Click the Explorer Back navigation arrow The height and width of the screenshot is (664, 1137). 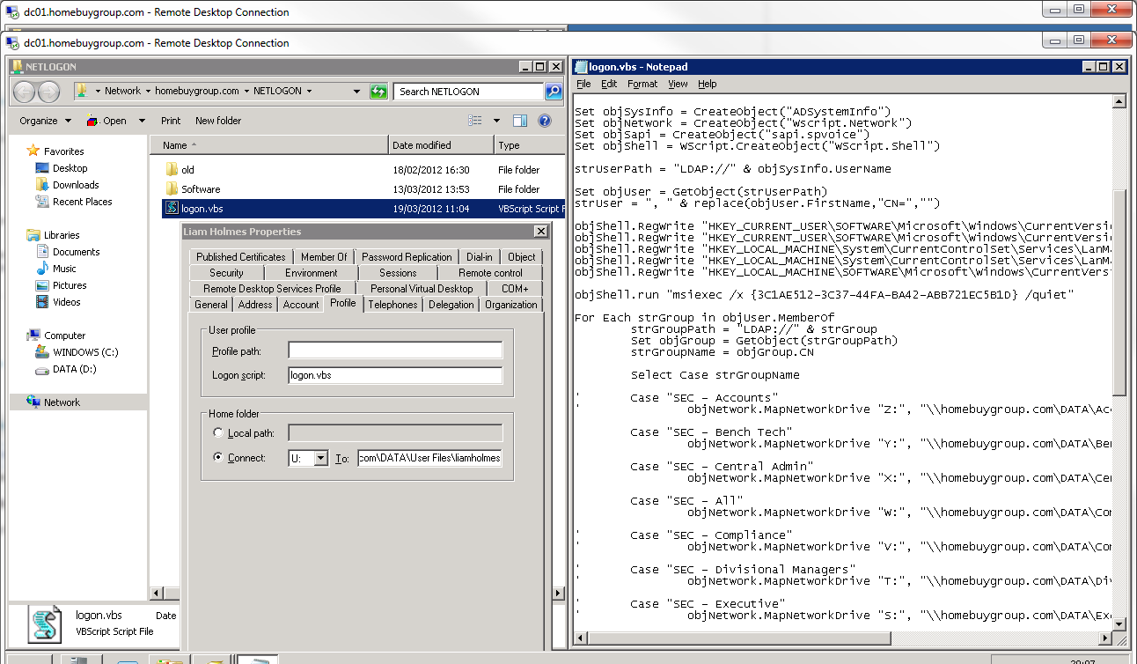point(25,92)
